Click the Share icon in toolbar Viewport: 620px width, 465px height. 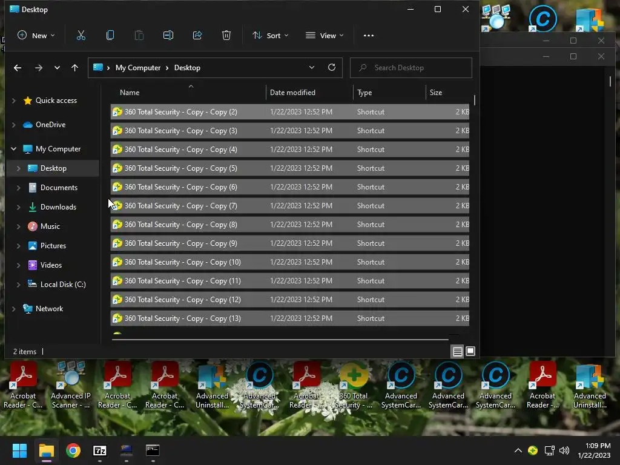(197, 36)
